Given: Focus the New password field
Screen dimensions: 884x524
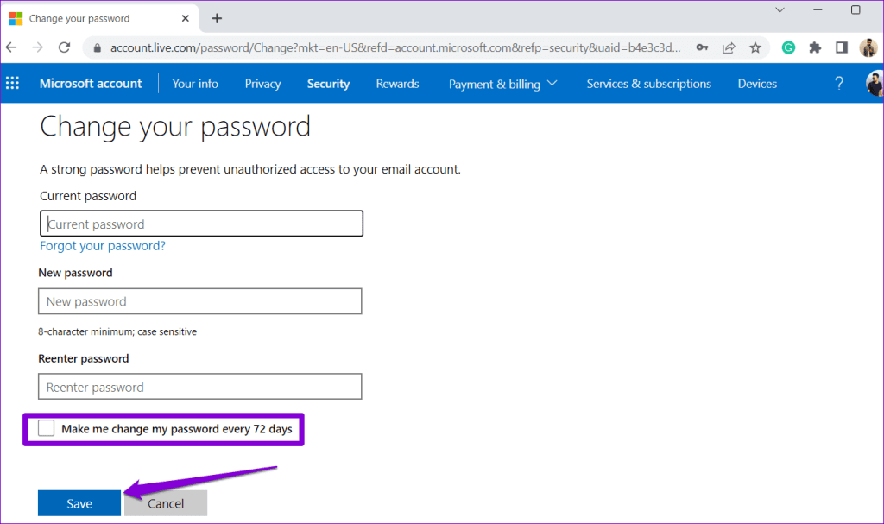Looking at the screenshot, I should (x=200, y=301).
